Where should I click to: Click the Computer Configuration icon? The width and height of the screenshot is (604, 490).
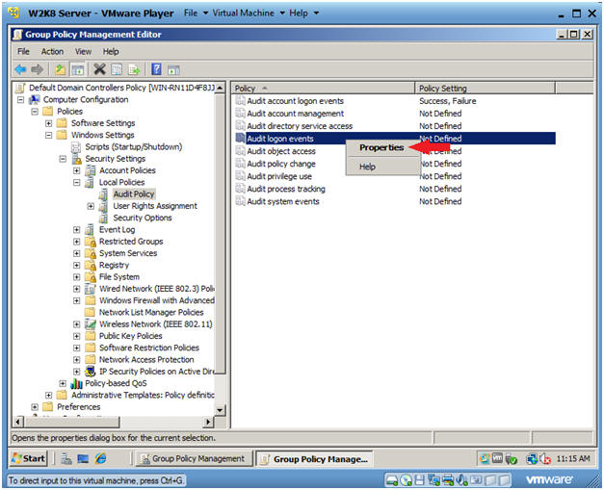35,100
